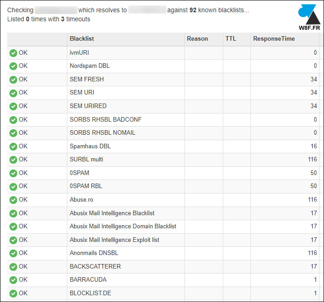Click the check icon in Anonmails DNSBL row

click(x=13, y=254)
